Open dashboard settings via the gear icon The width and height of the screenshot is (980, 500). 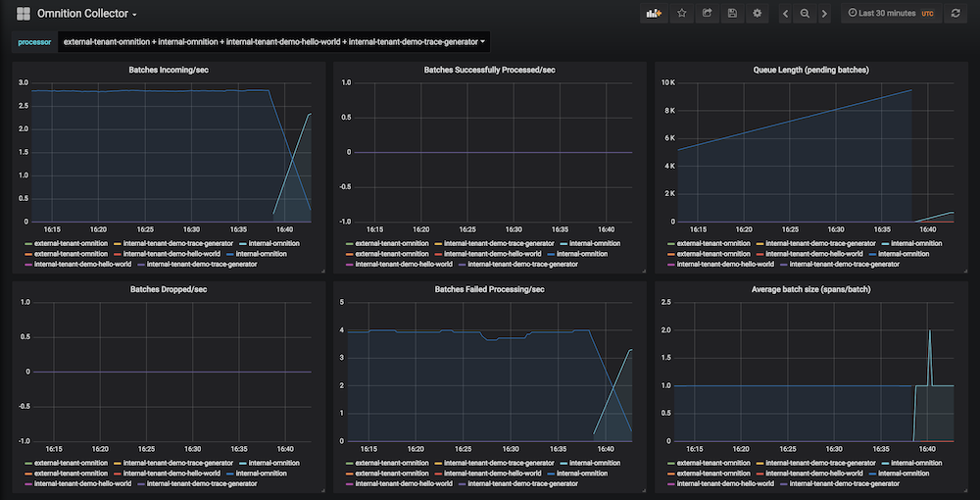757,14
